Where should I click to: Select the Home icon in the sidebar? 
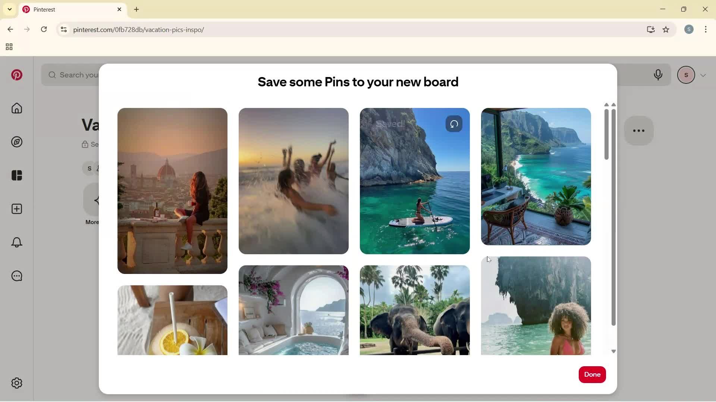[x=17, y=108]
